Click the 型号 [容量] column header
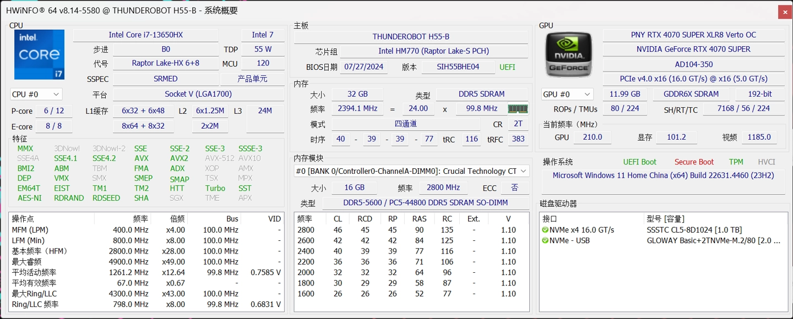Viewport: 793px width, 319px height. pyautogui.click(x=665, y=219)
